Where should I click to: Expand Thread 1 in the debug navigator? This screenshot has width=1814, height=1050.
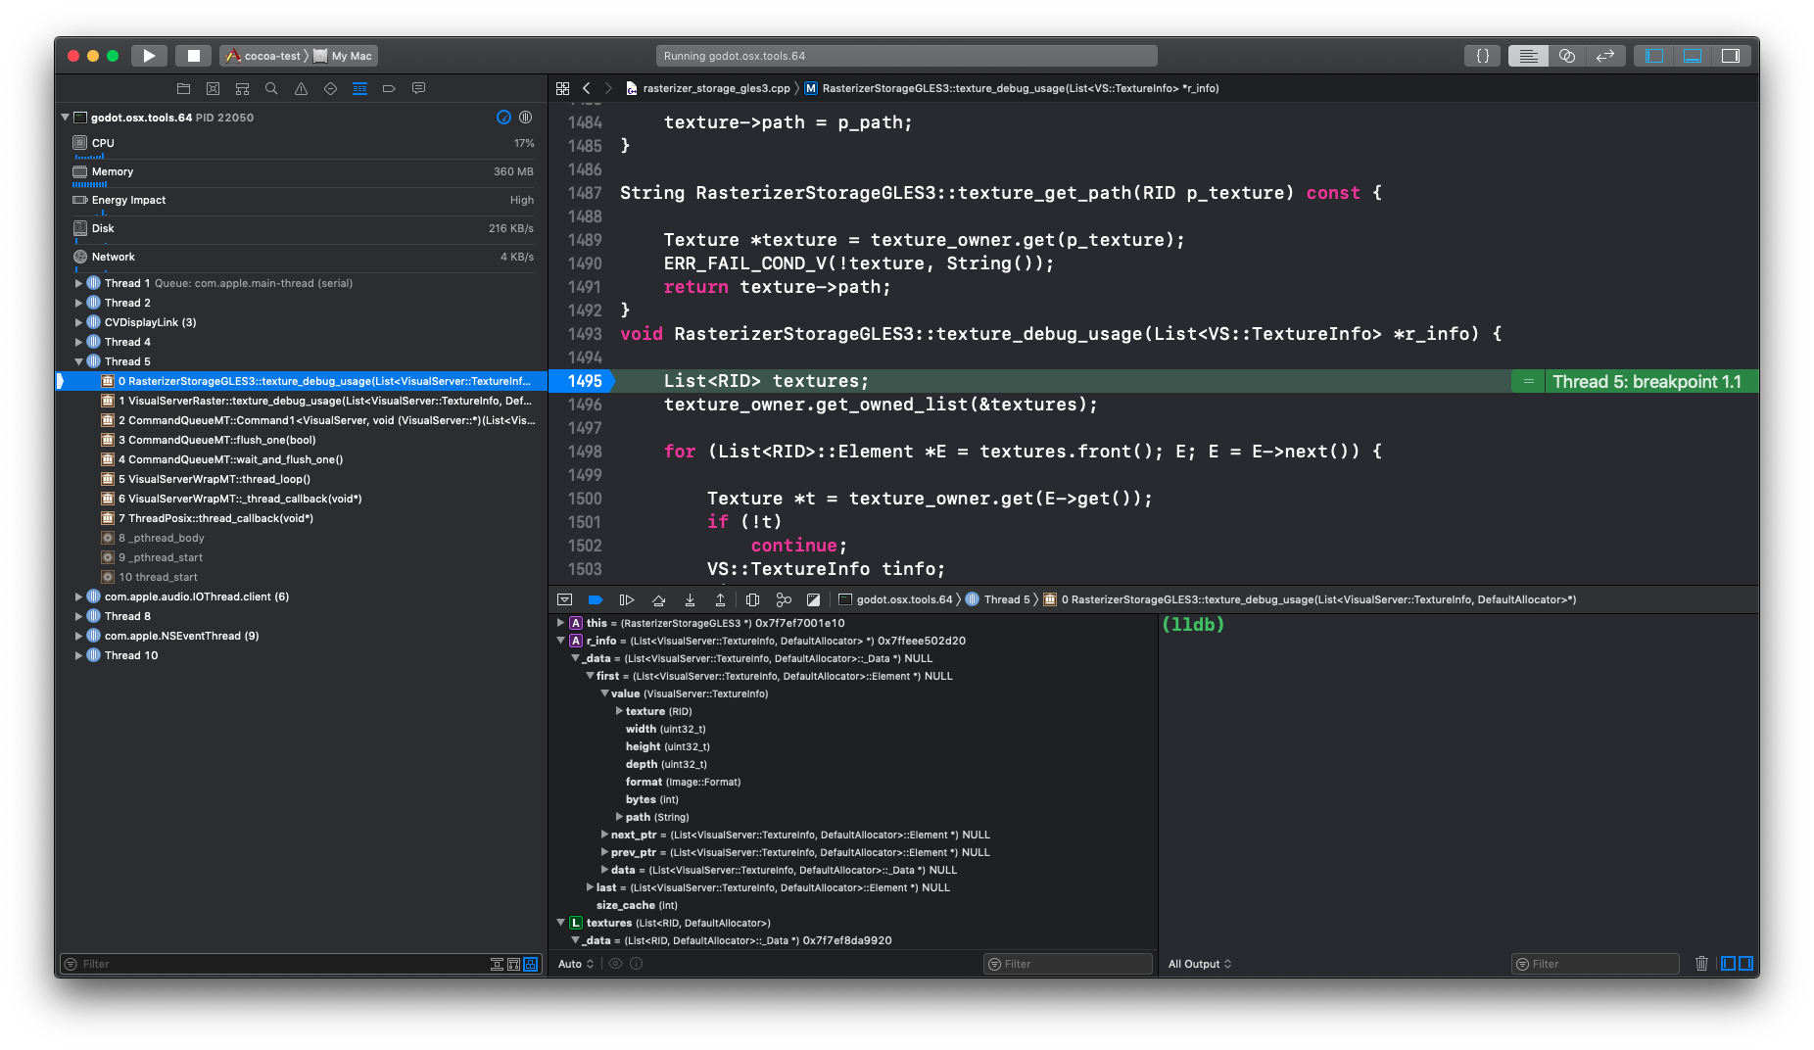point(78,283)
